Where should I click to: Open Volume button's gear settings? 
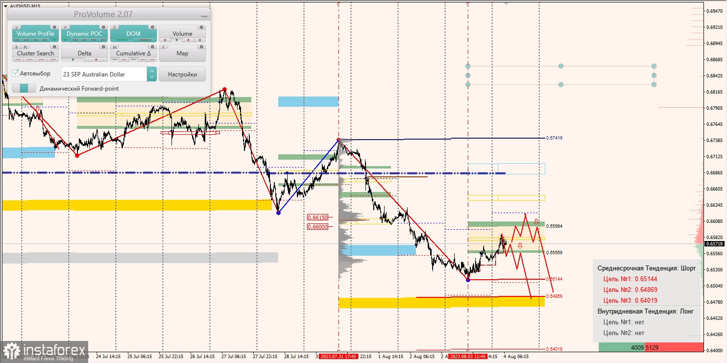201,27
